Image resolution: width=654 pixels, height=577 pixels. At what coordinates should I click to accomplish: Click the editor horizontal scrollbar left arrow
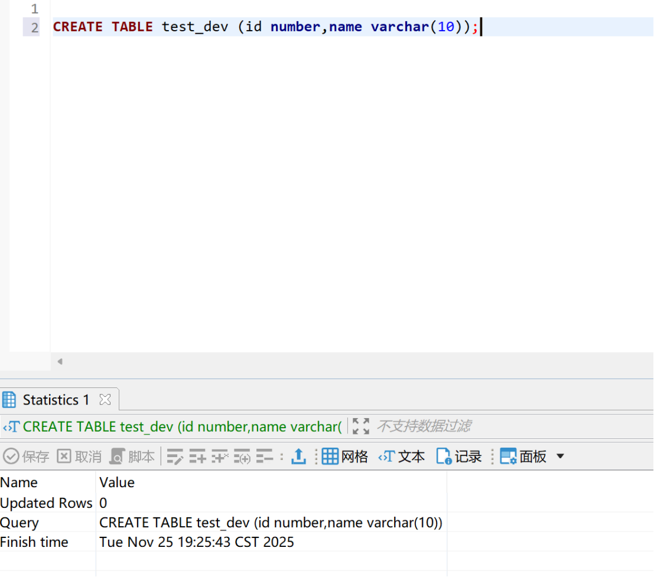(60, 361)
